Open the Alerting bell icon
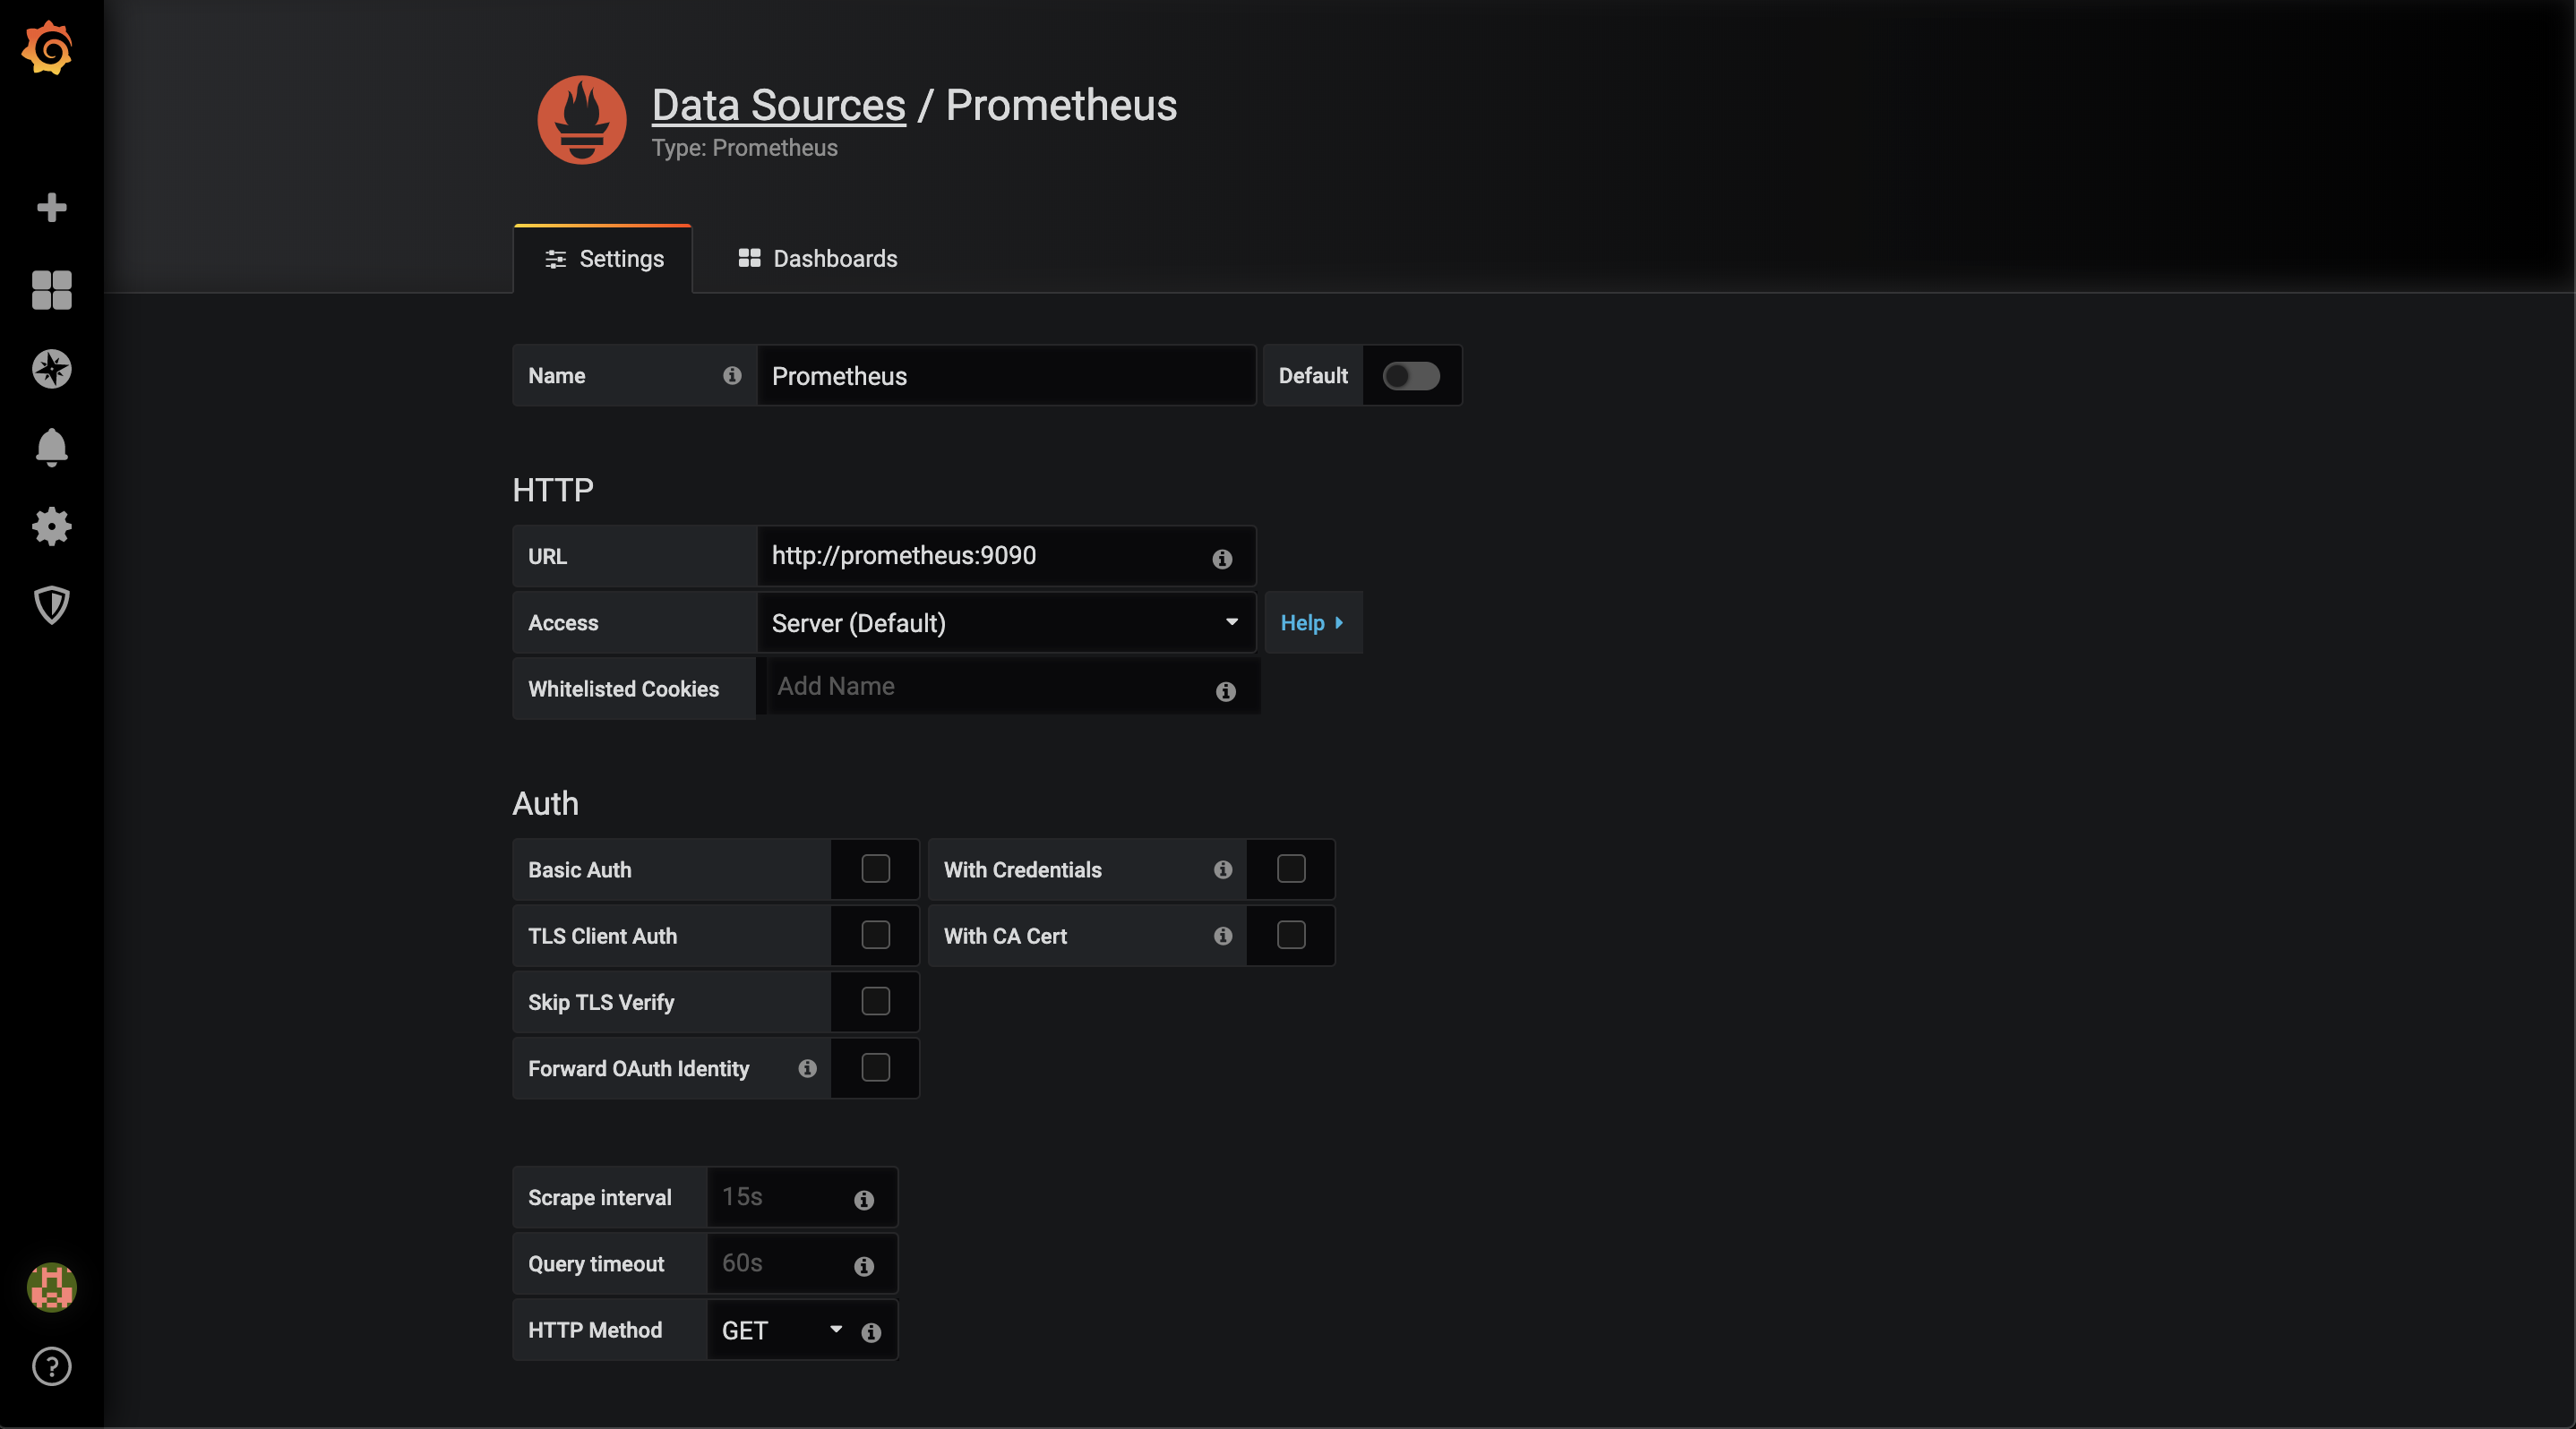The width and height of the screenshot is (2576, 1429). click(51, 448)
